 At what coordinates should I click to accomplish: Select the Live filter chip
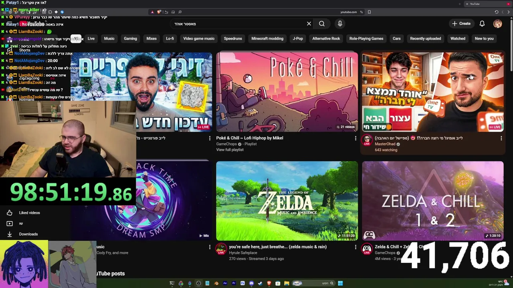tap(91, 38)
